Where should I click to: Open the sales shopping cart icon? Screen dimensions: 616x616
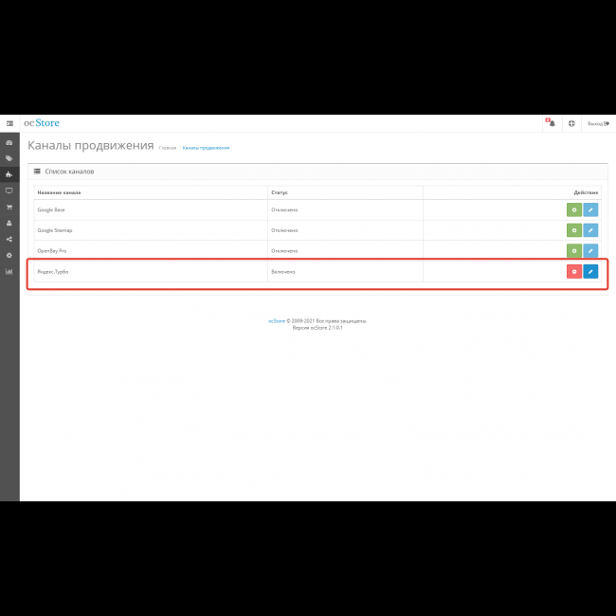tap(9, 207)
